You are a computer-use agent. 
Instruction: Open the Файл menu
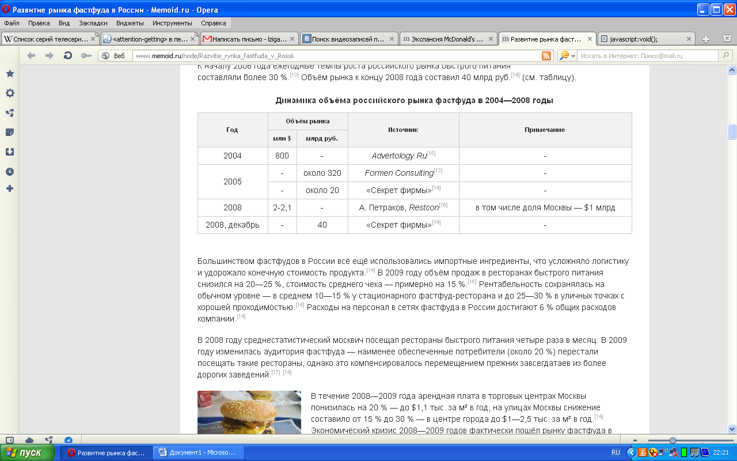coord(12,23)
